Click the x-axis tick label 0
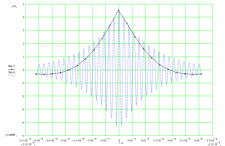 tap(119, 140)
